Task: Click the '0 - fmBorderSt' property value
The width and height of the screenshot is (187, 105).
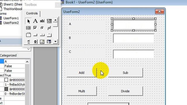Action: click(x=14, y=94)
